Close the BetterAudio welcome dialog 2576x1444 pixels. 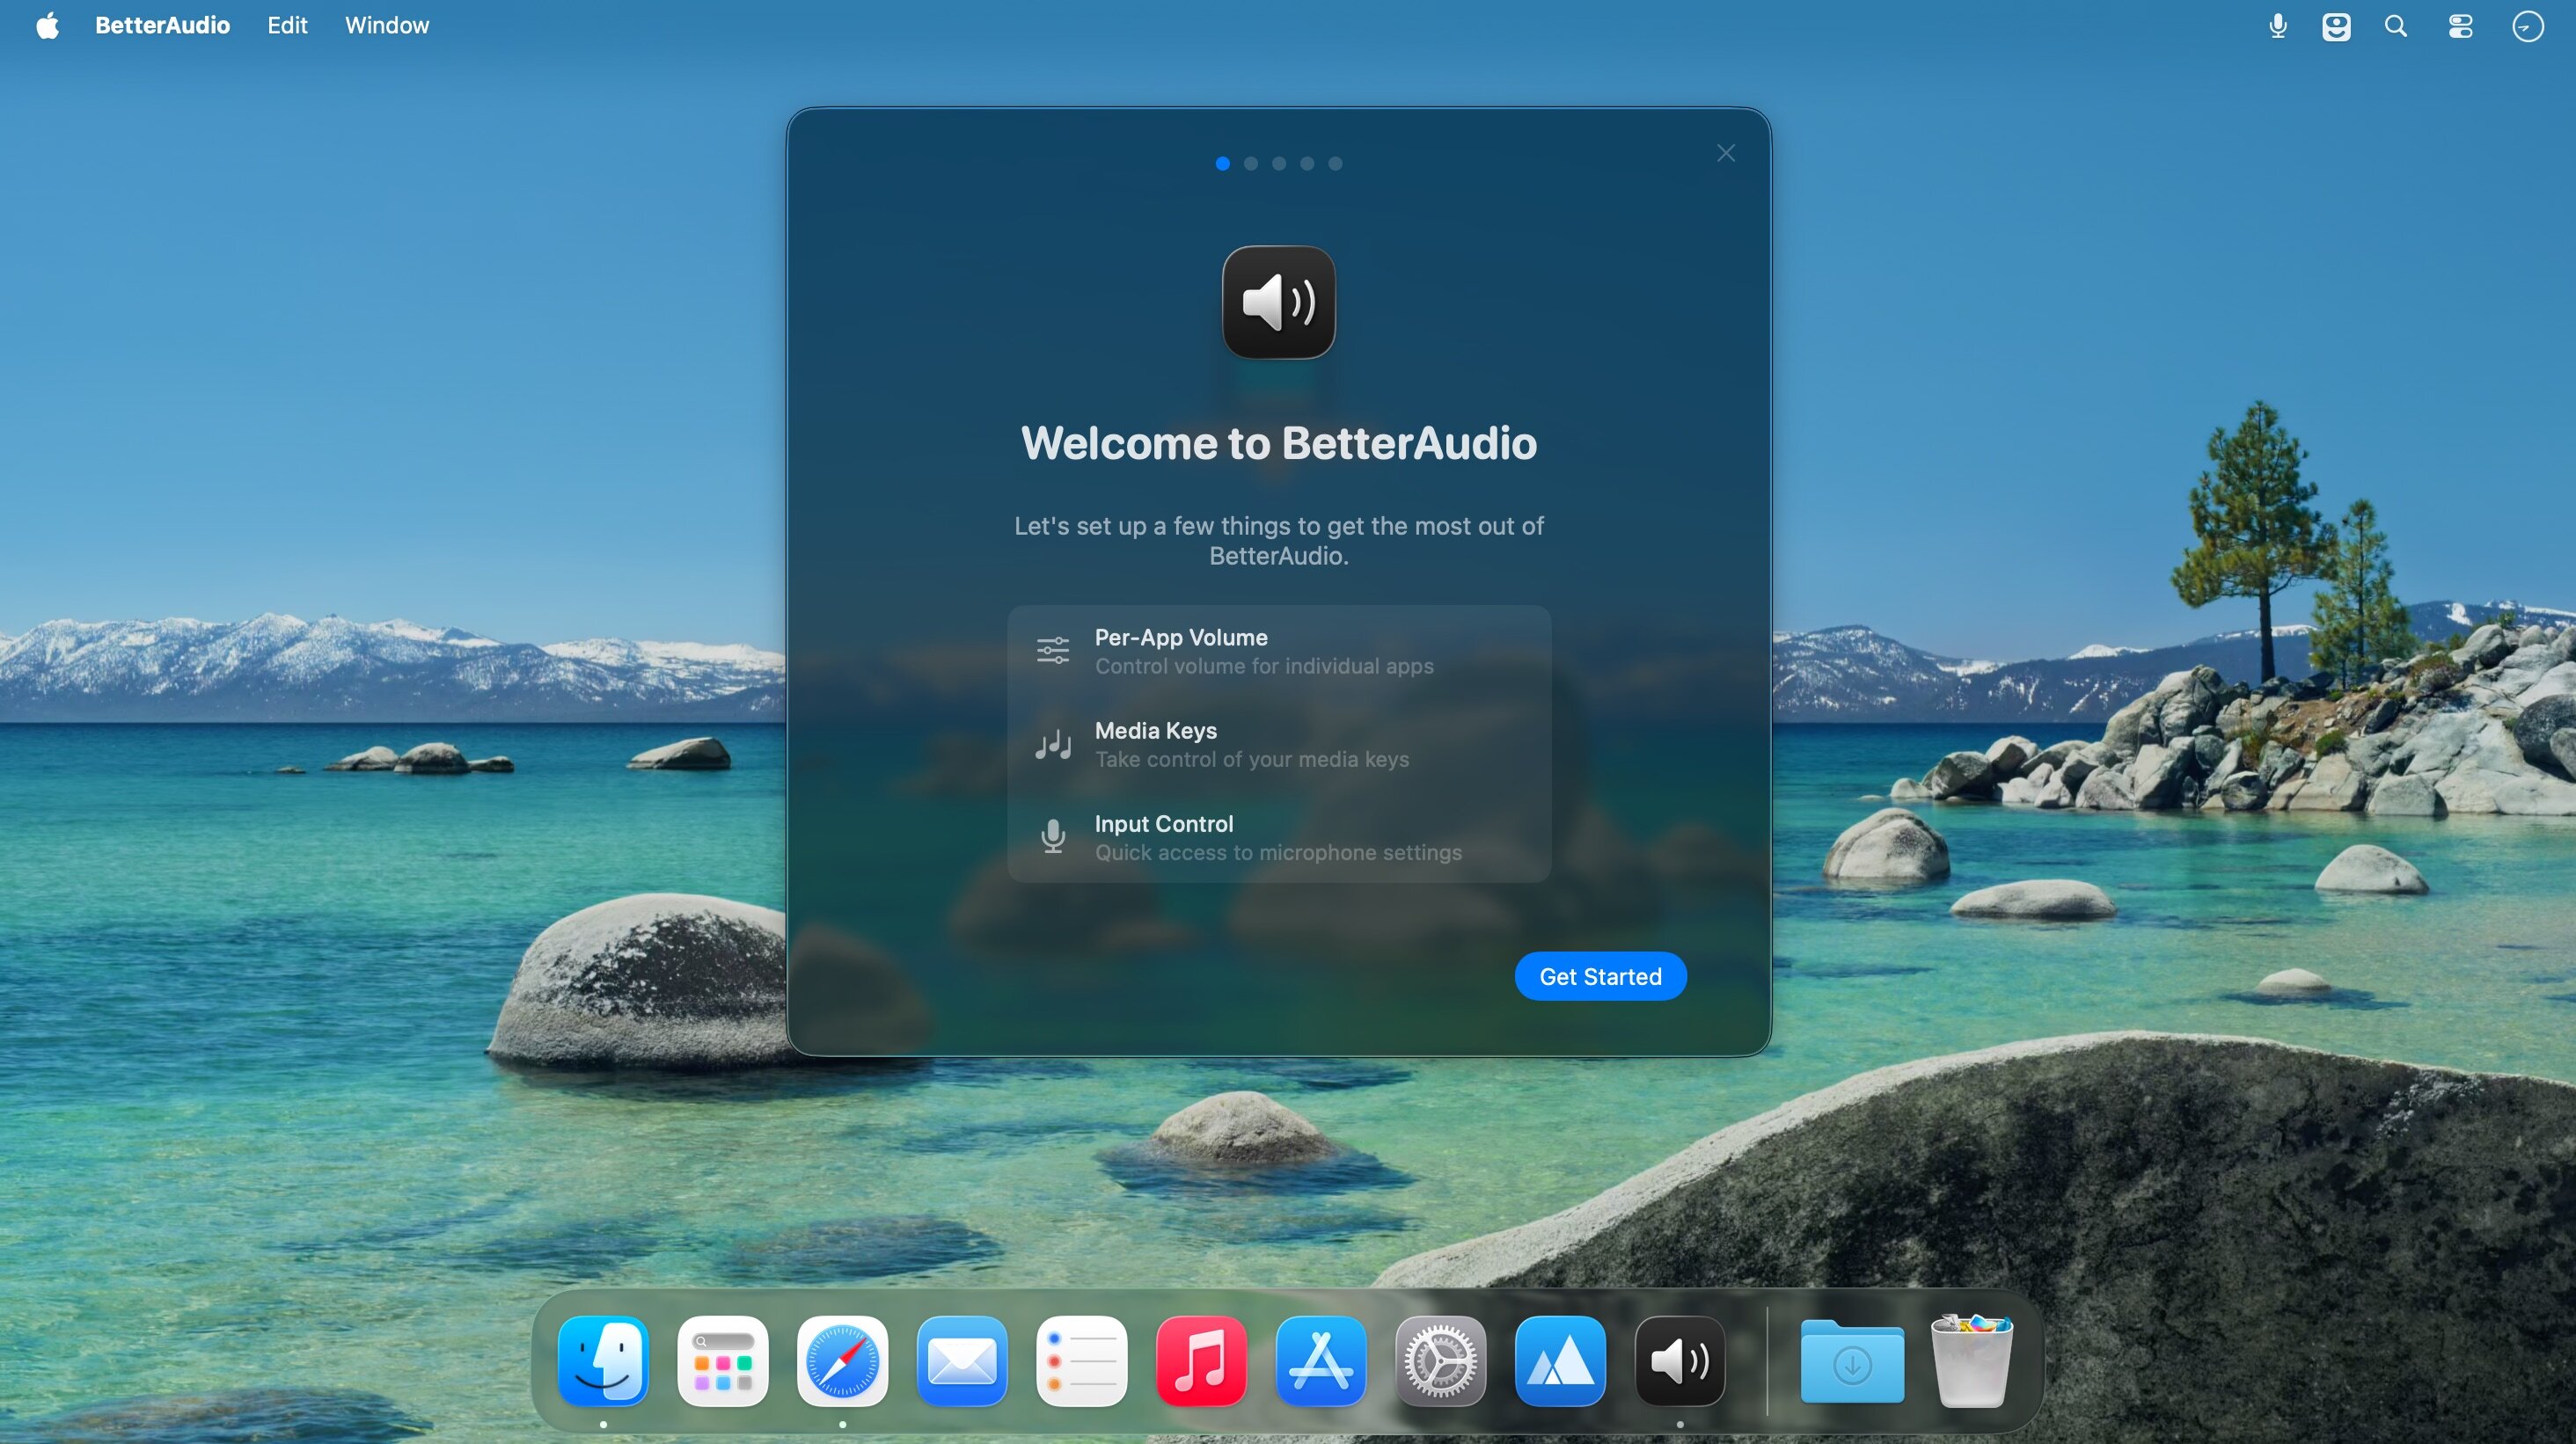1726,153
